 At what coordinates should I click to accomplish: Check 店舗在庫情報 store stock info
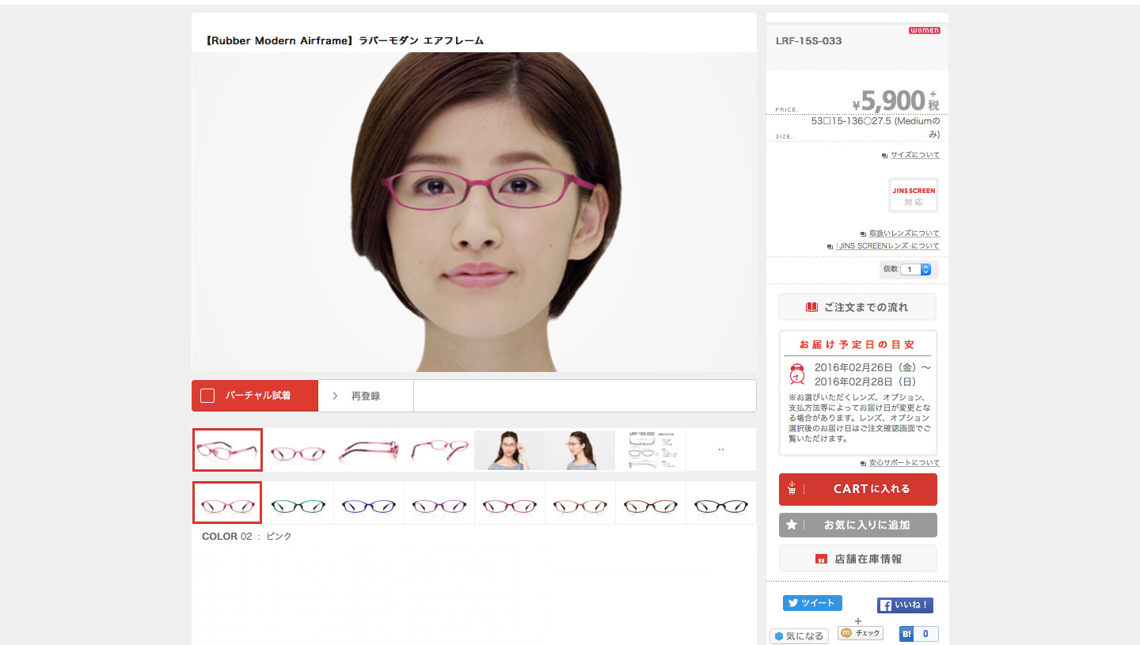858,559
